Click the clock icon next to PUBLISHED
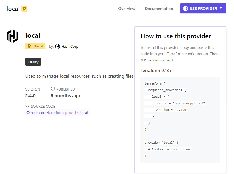This screenshot has width=234, height=174. [53, 89]
